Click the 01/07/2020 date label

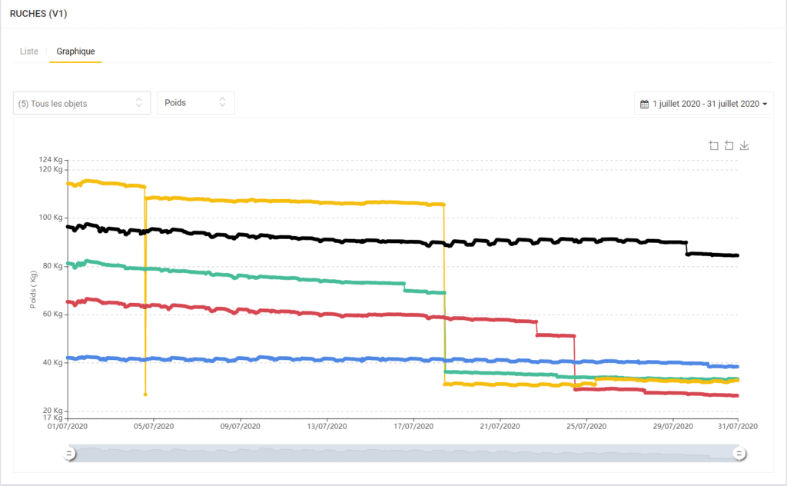(68, 426)
